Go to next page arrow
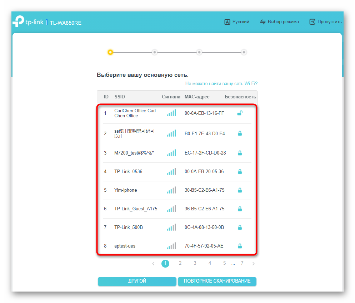The width and height of the screenshot is (355, 303). [253, 264]
